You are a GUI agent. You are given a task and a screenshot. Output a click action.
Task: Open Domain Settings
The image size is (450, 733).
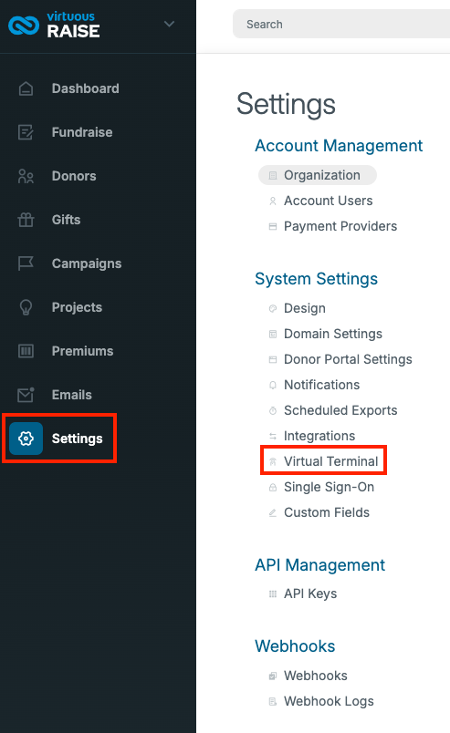point(333,334)
